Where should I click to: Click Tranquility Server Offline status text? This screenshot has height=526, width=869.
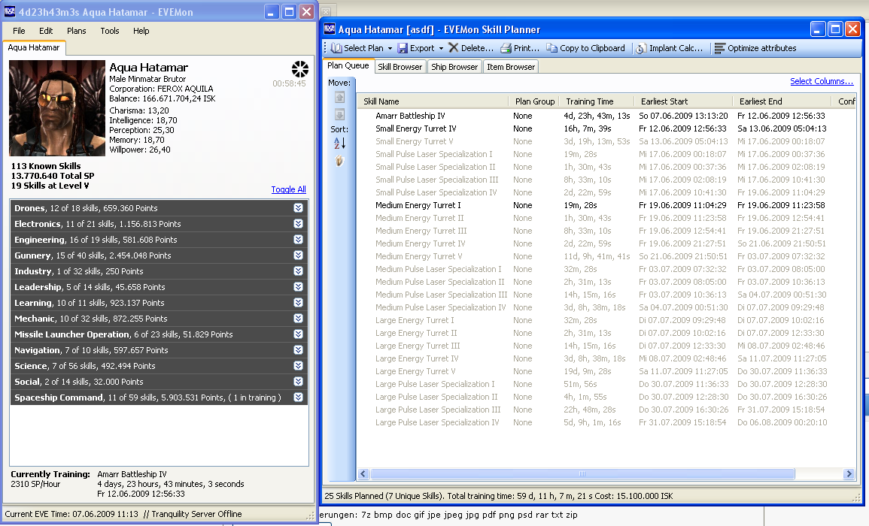pyautogui.click(x=196, y=514)
